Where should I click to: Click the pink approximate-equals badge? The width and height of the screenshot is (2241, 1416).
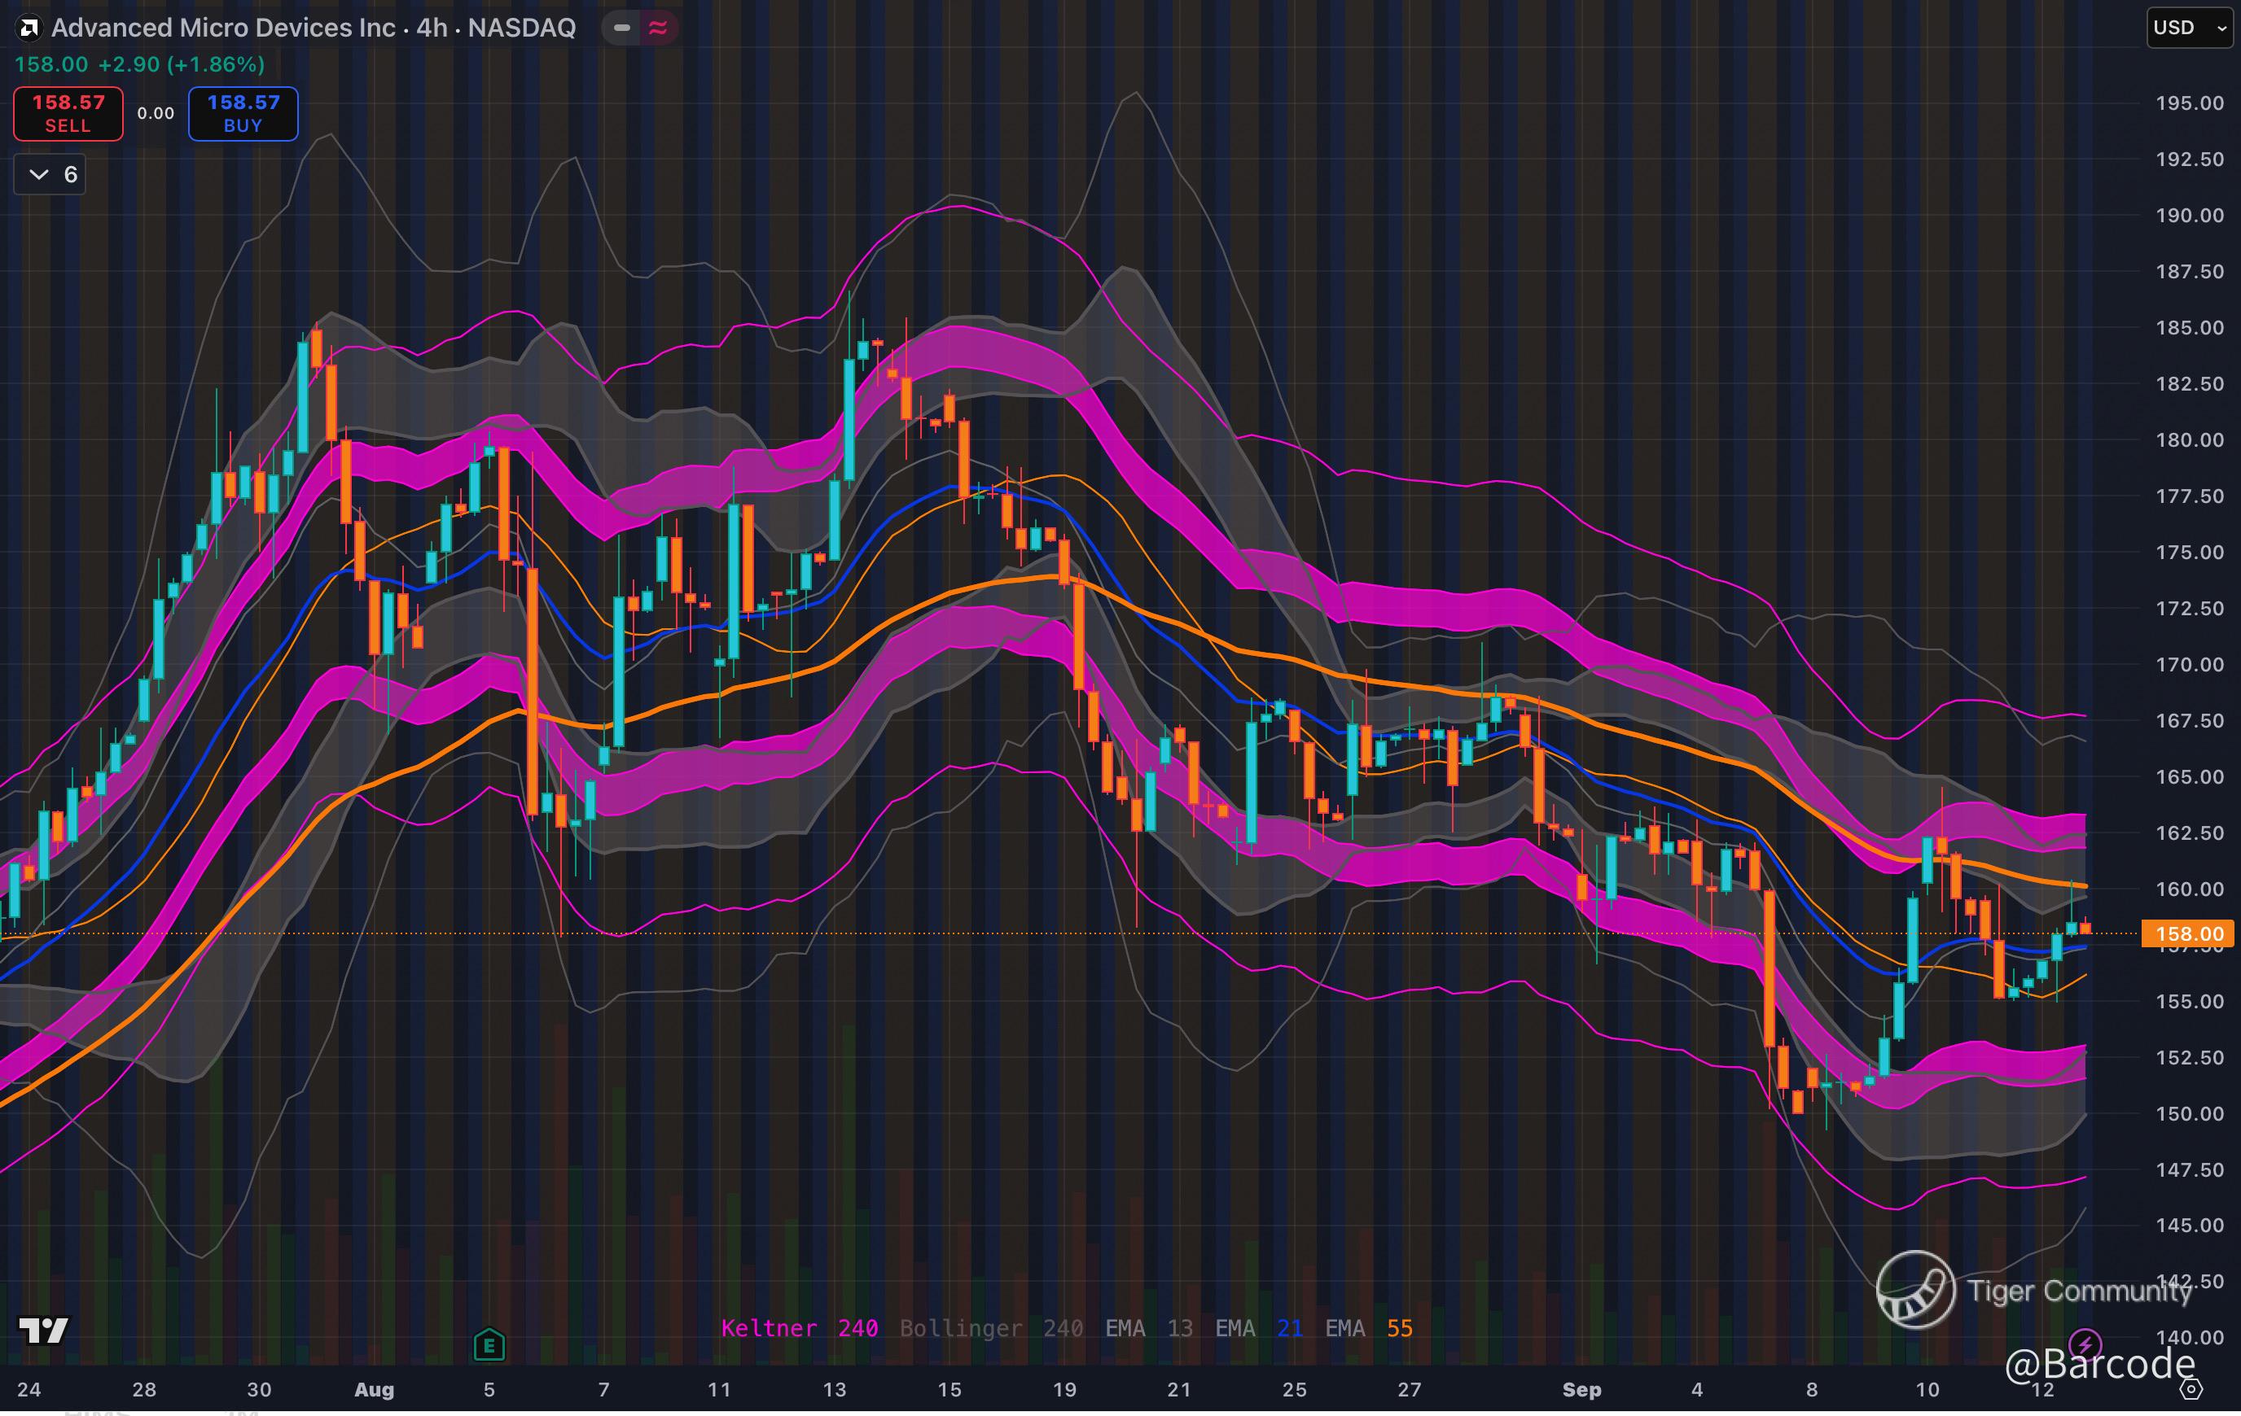[658, 28]
